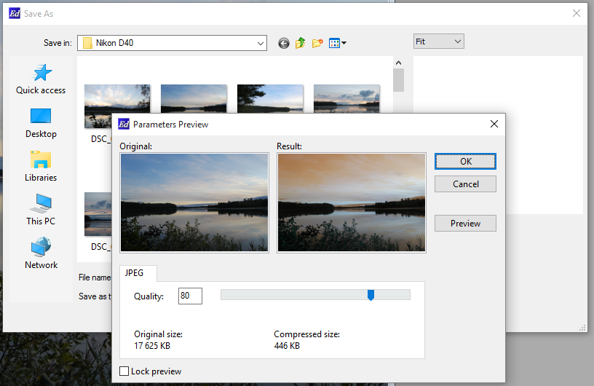Open Libraries location
Viewport: 594px width, 386px height.
(41, 167)
